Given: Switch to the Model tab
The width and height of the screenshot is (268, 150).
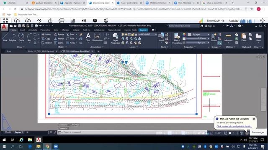Looking at the screenshot, I should pos(8,132).
